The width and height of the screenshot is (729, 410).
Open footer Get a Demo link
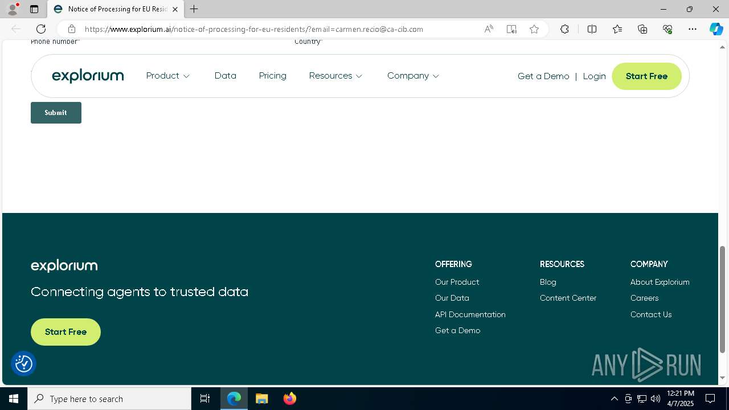(457, 330)
